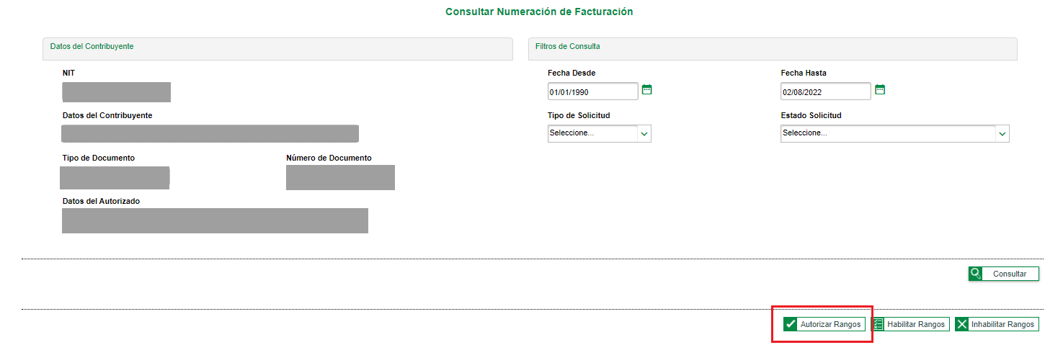Click the redacted Tipo de Documento value
The height and width of the screenshot is (345, 1063).
(115, 177)
